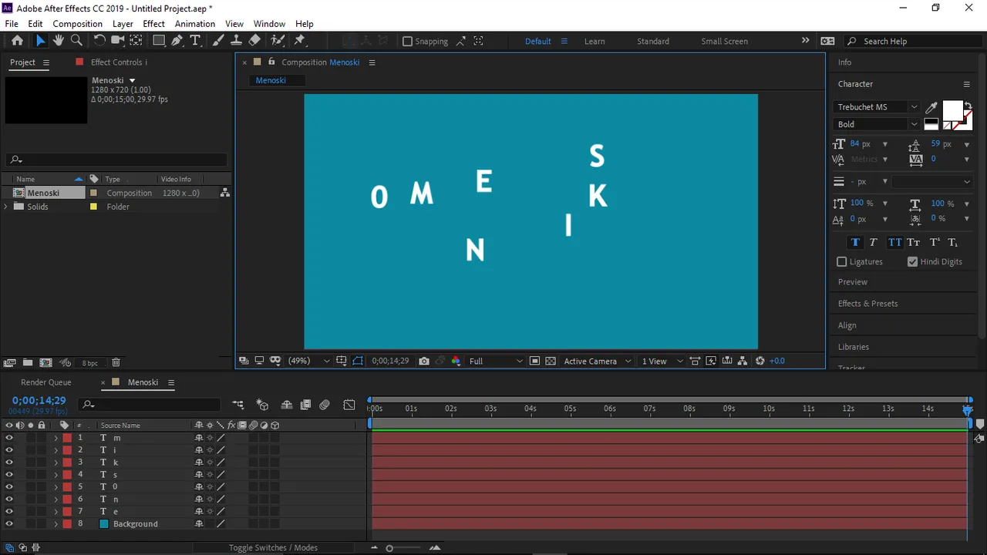Expand layer 8 Background properties
The width and height of the screenshot is (987, 555).
[56, 524]
